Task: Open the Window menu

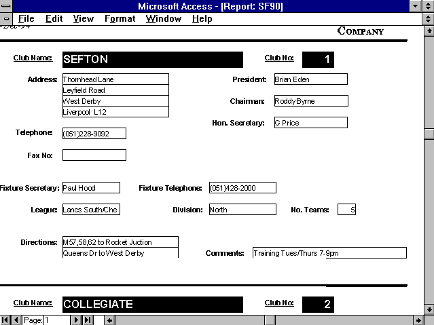Action: pos(164,19)
